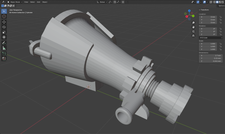This screenshot has width=225, height=134.
Task: Click the red X axis gizmo ball
Action: click(187, 17)
